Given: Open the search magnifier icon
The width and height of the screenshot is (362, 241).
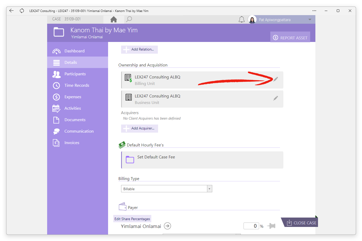Looking at the screenshot, I should [x=129, y=19].
